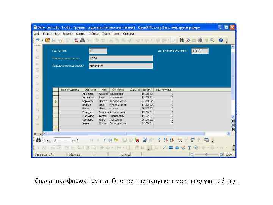Viewport: 273px width, 205px height.
Task: Click the zoom slider handle
Action: coord(206,155)
